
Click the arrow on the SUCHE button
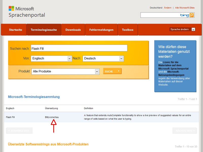[x=119, y=71]
